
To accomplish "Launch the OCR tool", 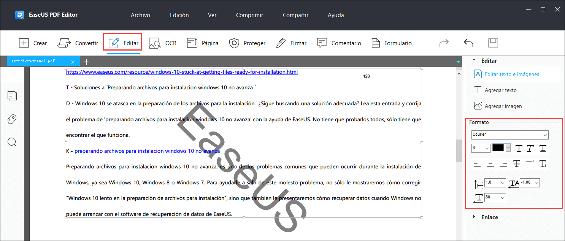I will tap(163, 43).
